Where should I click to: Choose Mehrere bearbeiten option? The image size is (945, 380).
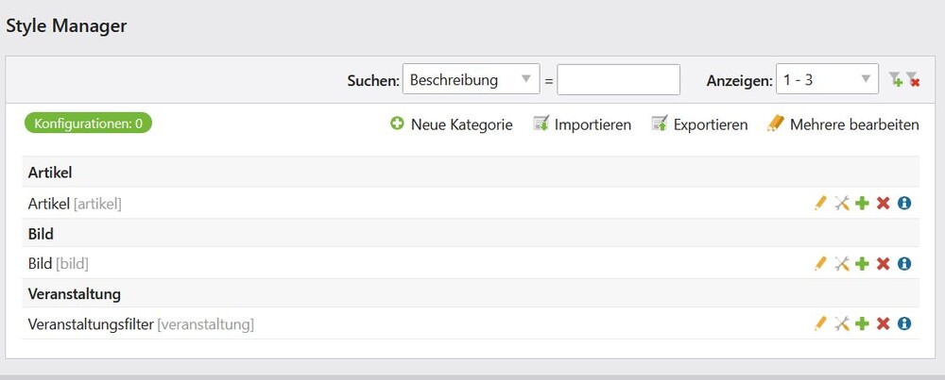[x=843, y=124]
